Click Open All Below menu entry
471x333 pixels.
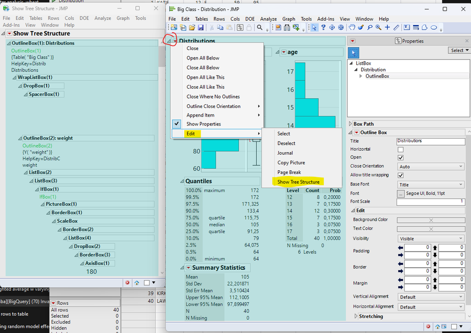[203, 58]
